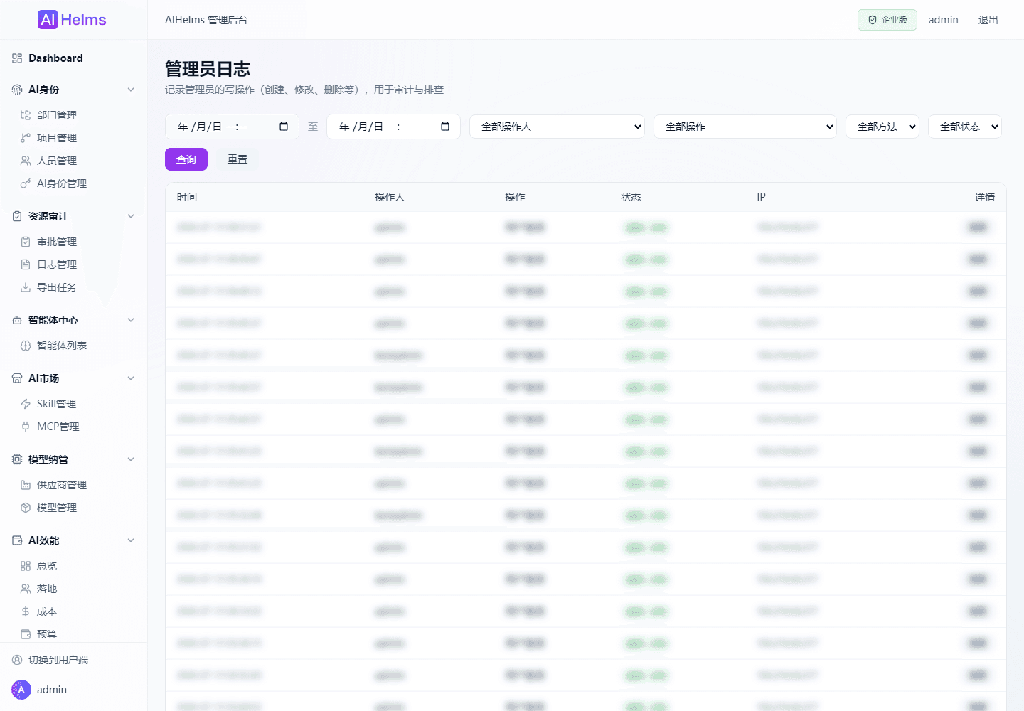Click the admin avatar in sidebar
The image size is (1024, 711).
(21, 690)
